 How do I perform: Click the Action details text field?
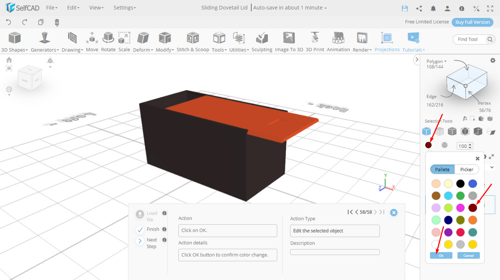[228, 255]
